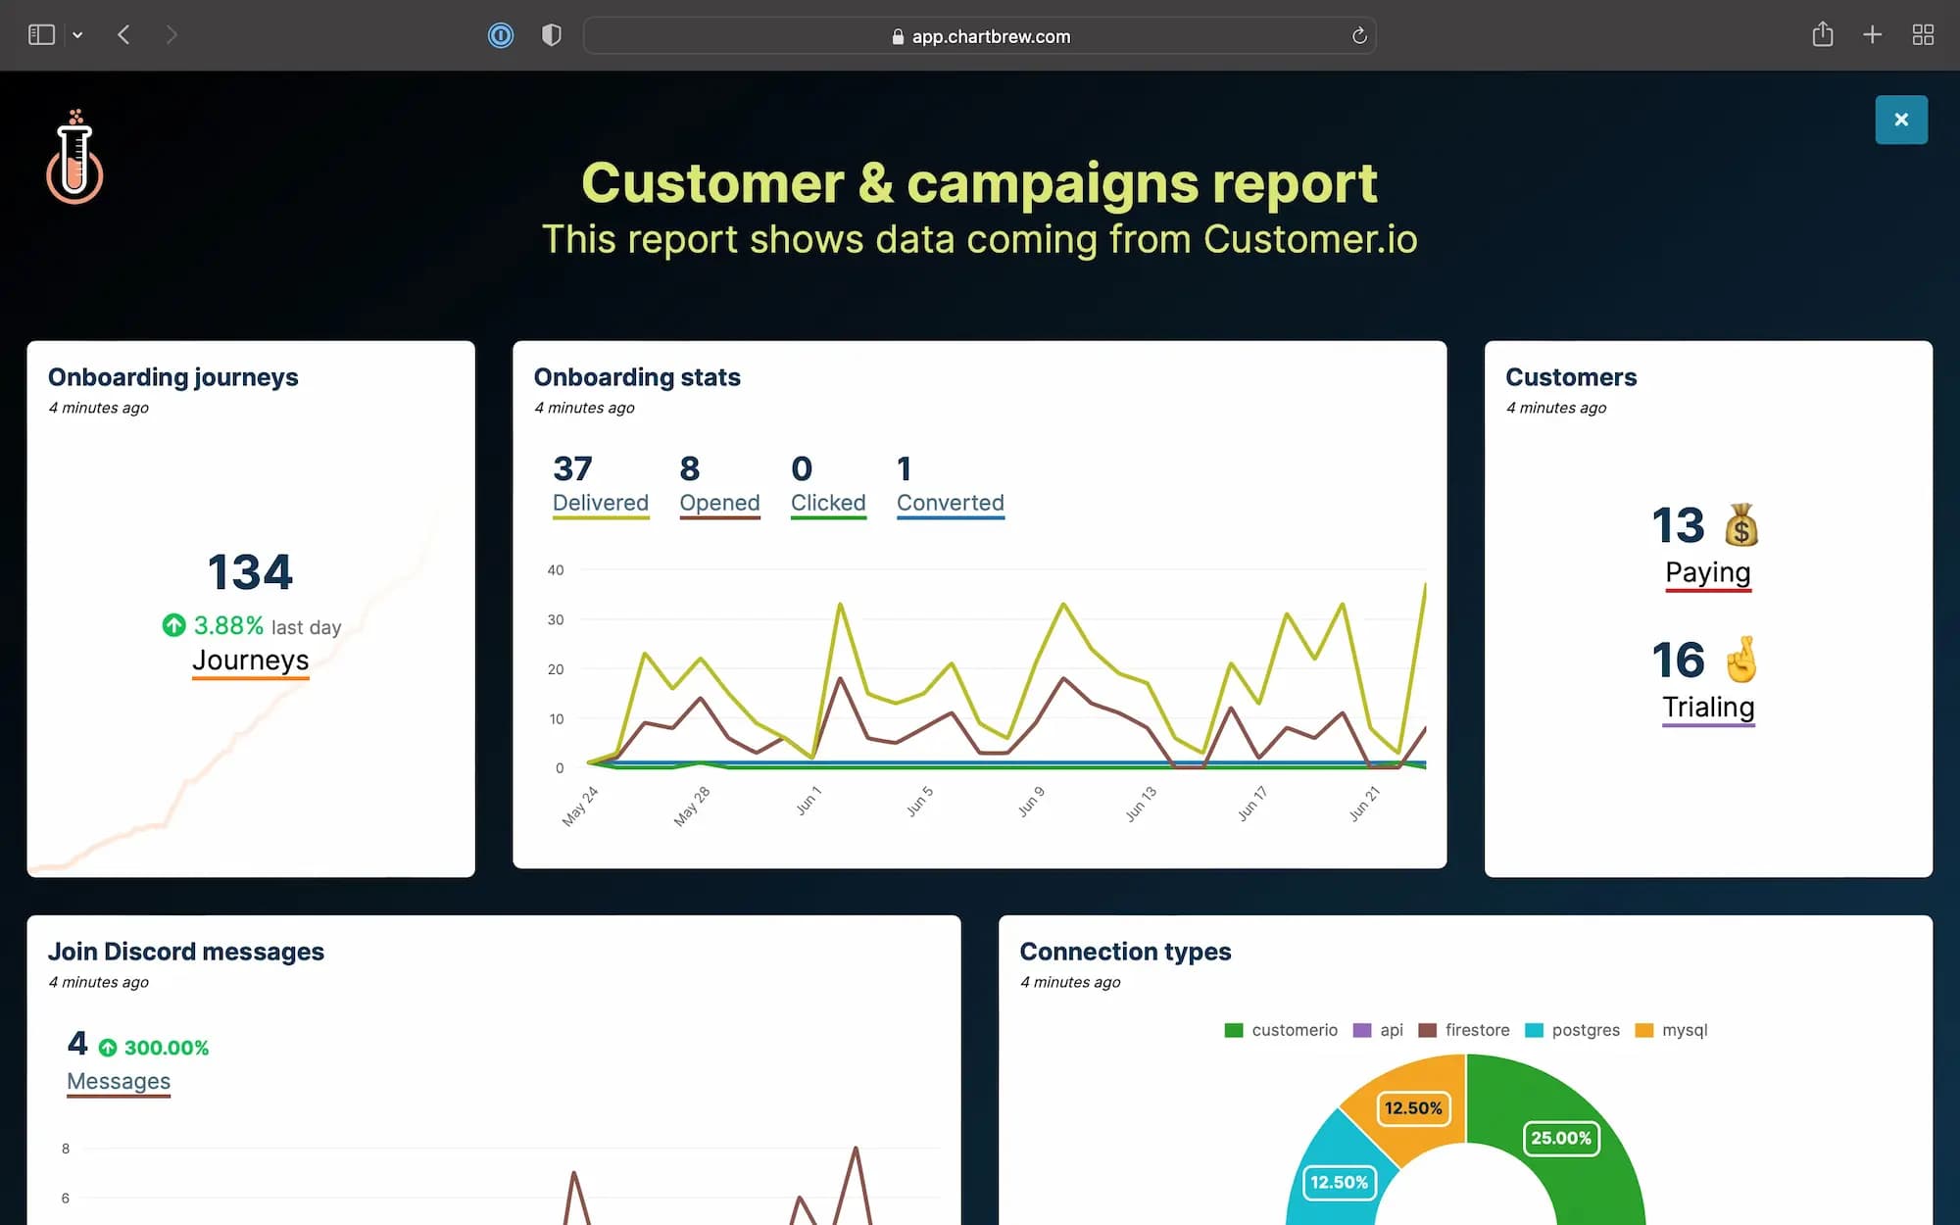The width and height of the screenshot is (1960, 1225).
Task: Click the 300.00% growth percentage
Action: pos(167,1048)
